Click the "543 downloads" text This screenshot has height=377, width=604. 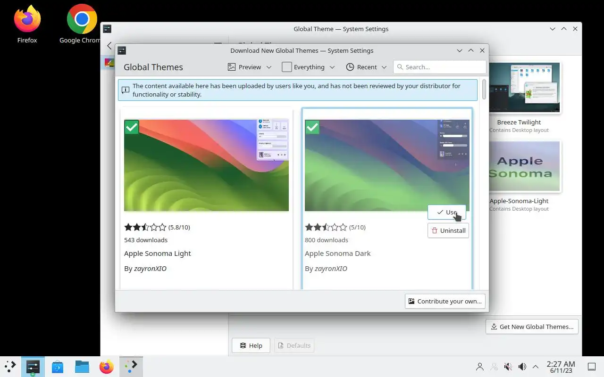[146, 240]
